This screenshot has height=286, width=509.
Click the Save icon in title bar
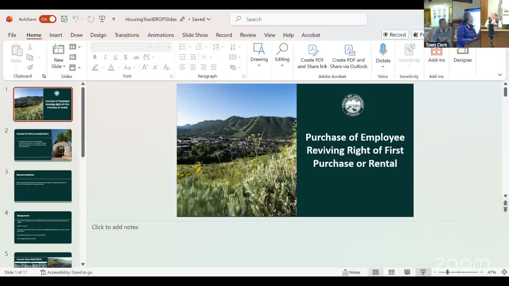(64, 19)
